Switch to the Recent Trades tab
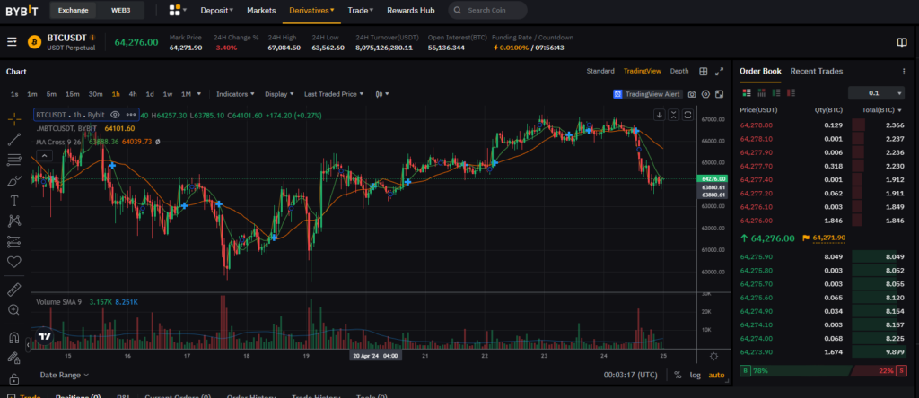The image size is (919, 398). (817, 71)
